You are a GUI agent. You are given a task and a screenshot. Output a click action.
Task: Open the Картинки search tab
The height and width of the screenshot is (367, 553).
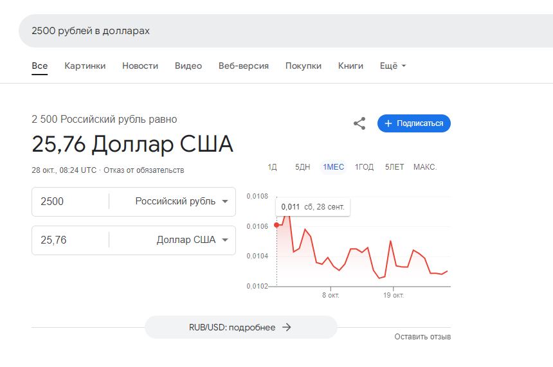coord(85,66)
